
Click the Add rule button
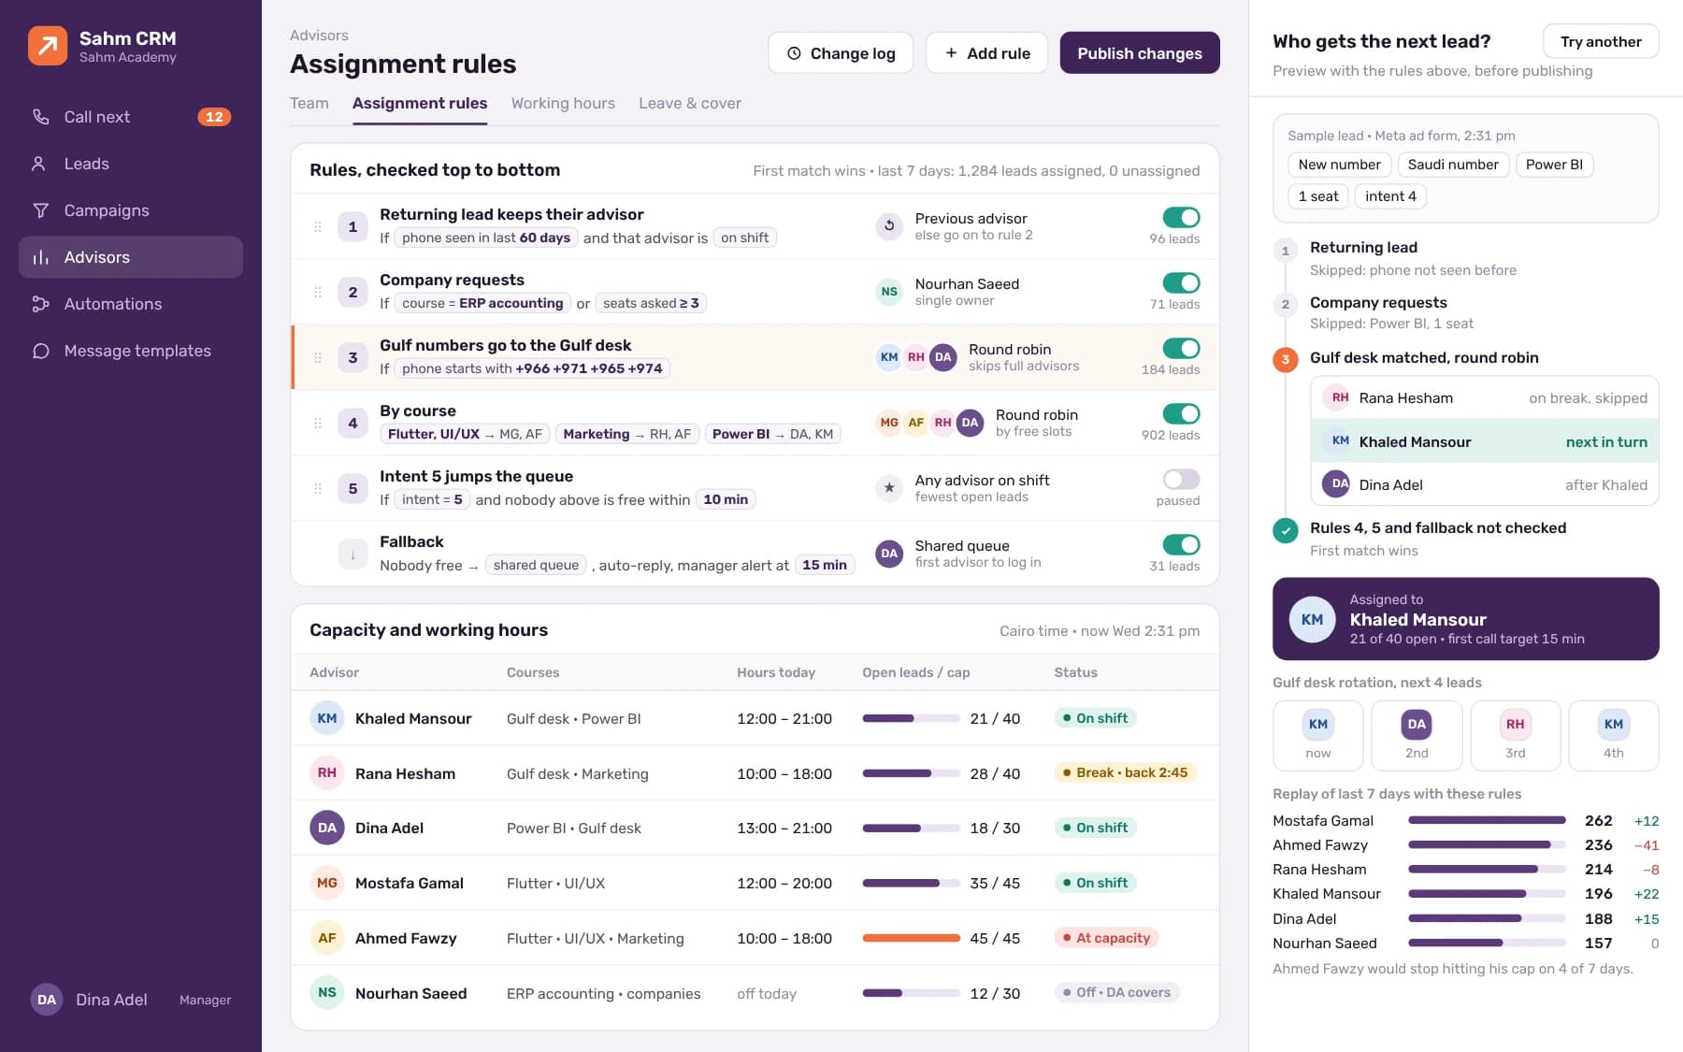coord(986,53)
